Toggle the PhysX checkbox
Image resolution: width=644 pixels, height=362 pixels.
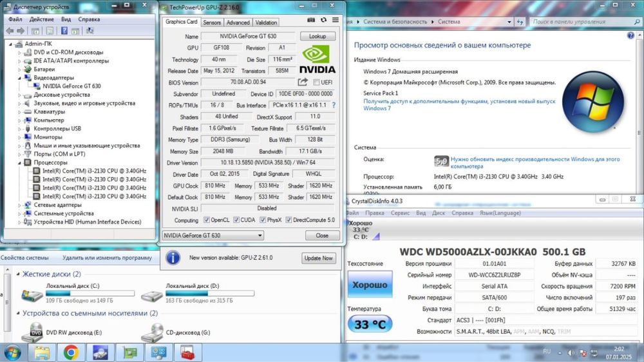263,220
